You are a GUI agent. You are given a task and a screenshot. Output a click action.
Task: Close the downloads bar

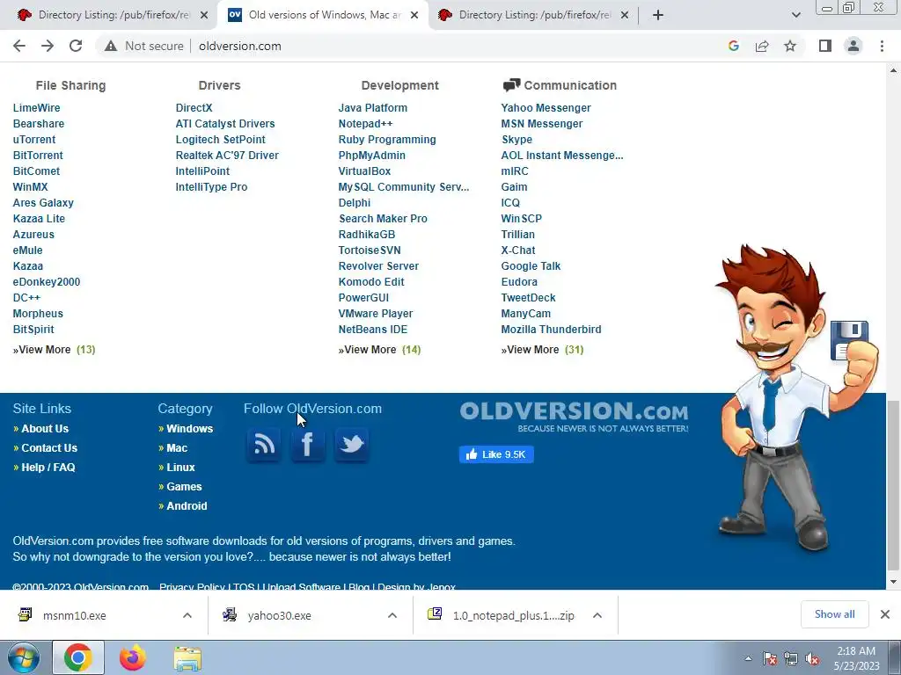pyautogui.click(x=885, y=614)
